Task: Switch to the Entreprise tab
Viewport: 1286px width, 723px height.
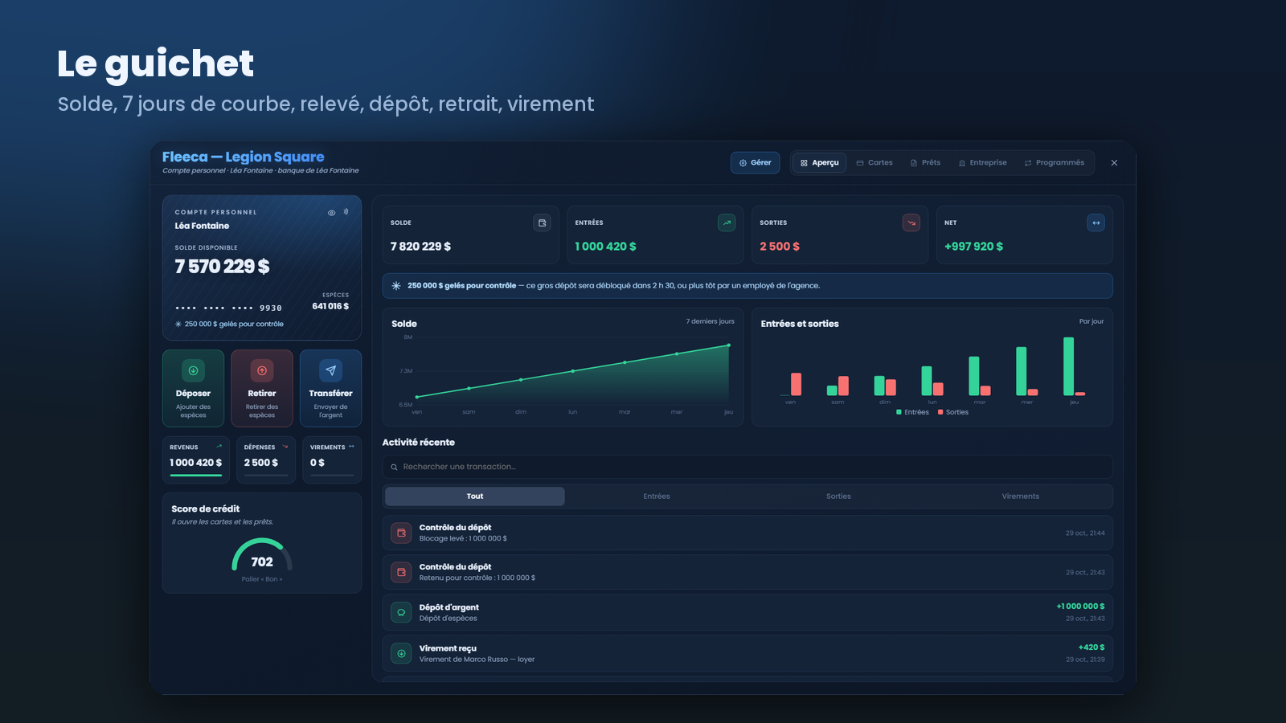Action: (982, 162)
